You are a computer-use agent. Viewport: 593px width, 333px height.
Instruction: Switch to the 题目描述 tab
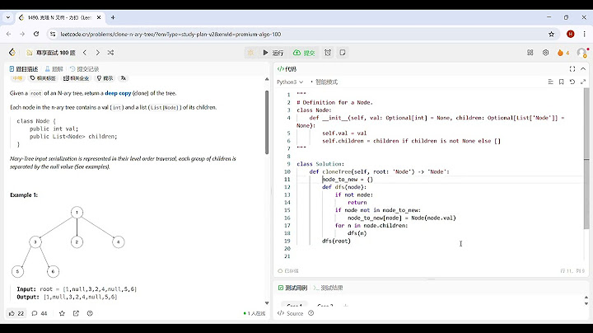tap(24, 69)
